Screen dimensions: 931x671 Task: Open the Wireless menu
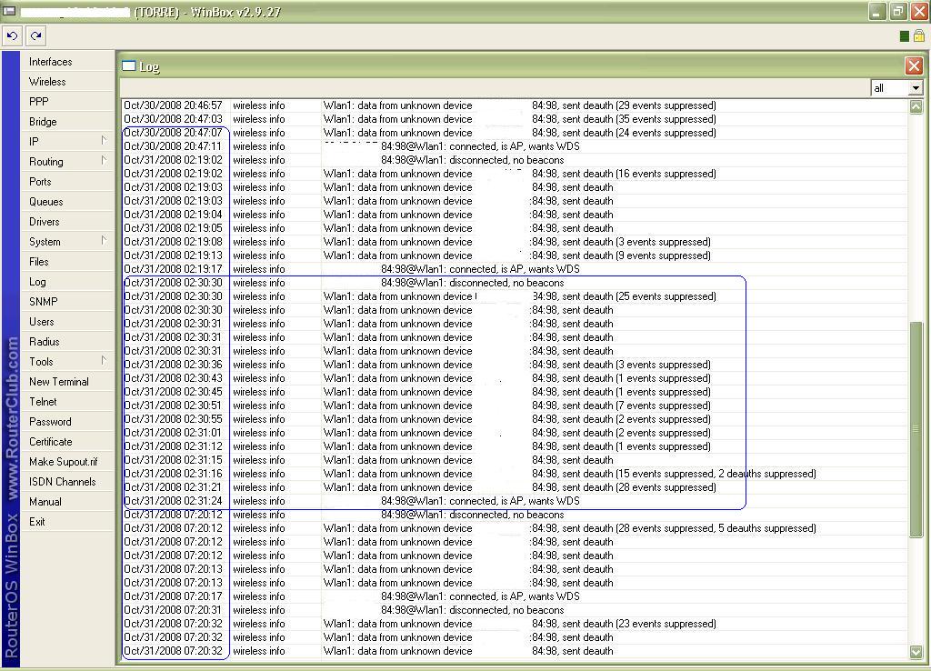point(67,82)
